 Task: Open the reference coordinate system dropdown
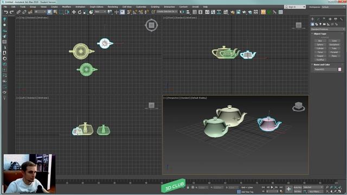pyautogui.click(x=100, y=12)
